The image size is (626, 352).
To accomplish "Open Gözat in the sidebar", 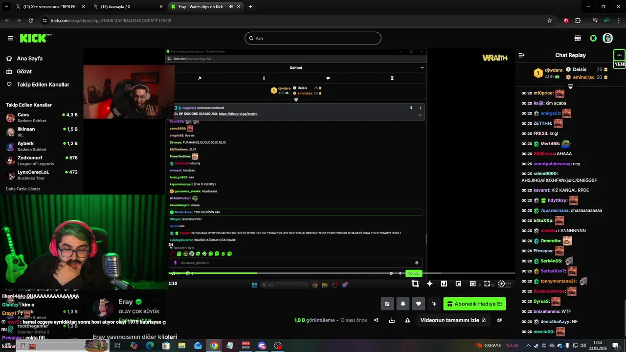I will [24, 71].
